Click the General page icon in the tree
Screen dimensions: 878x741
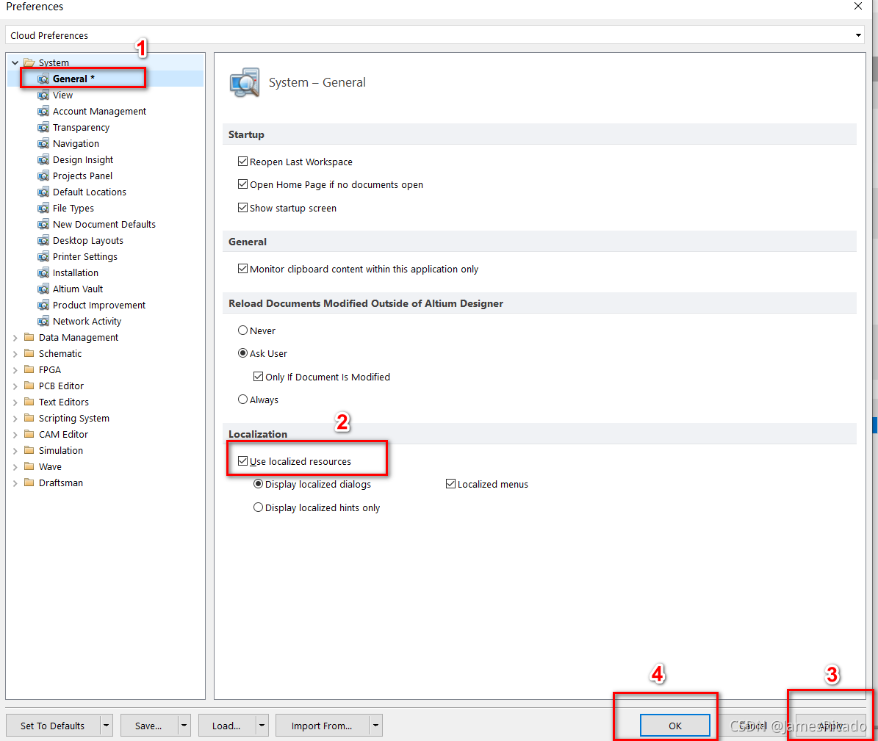coord(43,79)
